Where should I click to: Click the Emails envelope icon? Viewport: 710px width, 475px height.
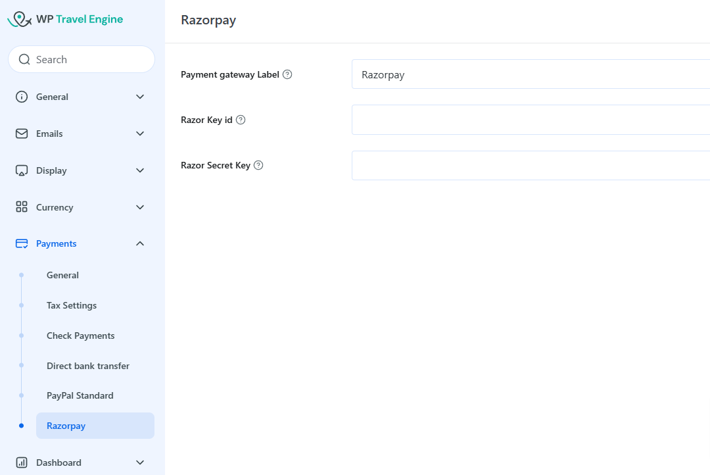click(22, 134)
